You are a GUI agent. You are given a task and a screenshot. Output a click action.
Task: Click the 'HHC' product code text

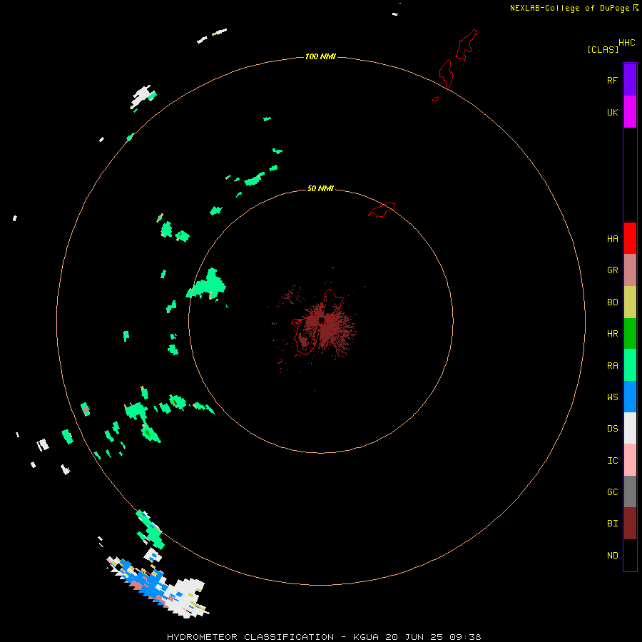point(626,43)
